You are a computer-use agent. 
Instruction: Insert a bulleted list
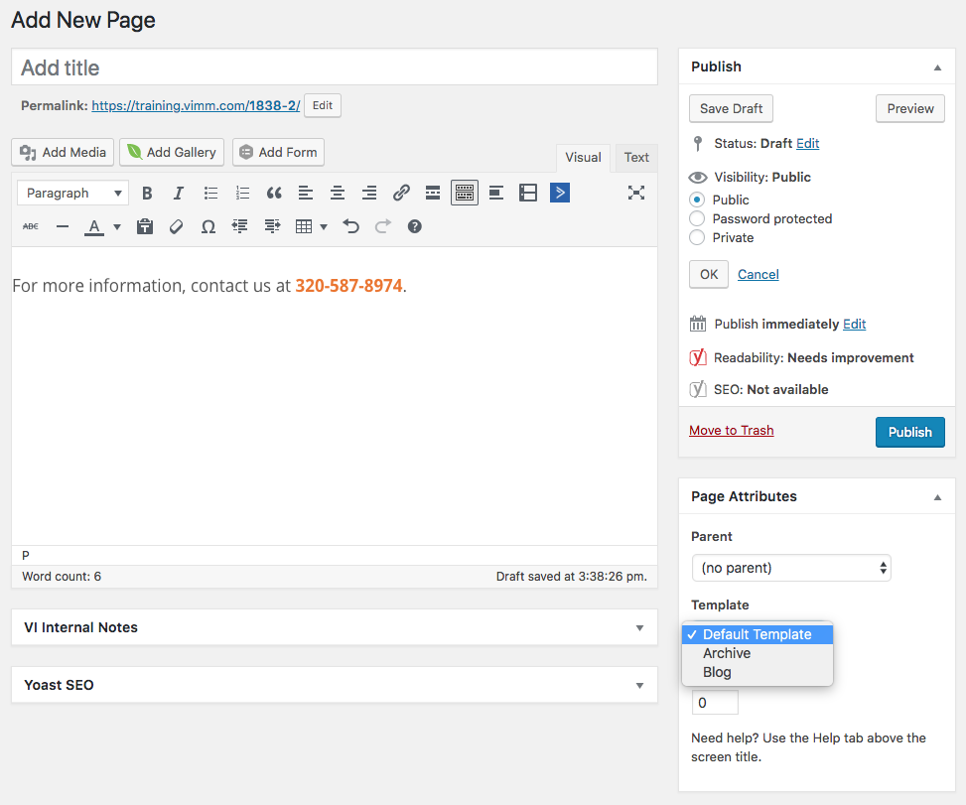click(210, 194)
